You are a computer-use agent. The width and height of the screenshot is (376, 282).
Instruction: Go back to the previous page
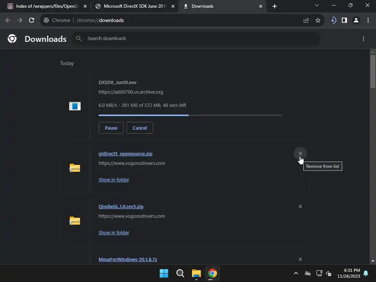click(x=8, y=21)
